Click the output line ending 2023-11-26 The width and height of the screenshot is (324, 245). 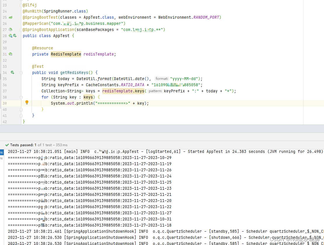point(90,170)
